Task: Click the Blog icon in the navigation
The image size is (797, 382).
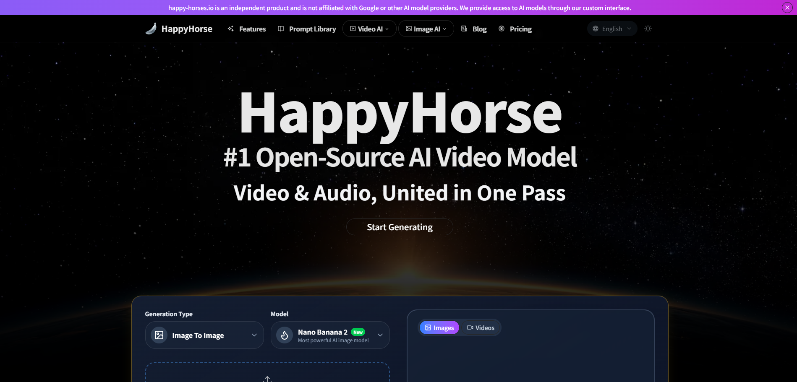Action: tap(464, 29)
